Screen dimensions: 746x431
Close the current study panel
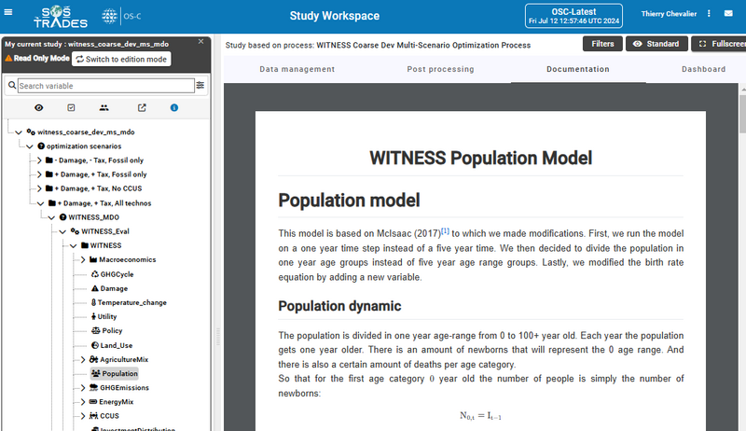200,41
